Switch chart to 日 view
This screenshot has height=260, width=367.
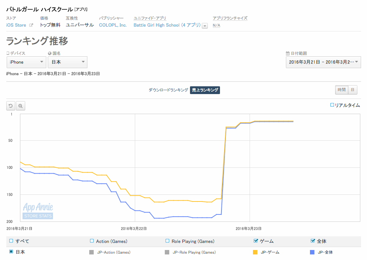coord(353,90)
